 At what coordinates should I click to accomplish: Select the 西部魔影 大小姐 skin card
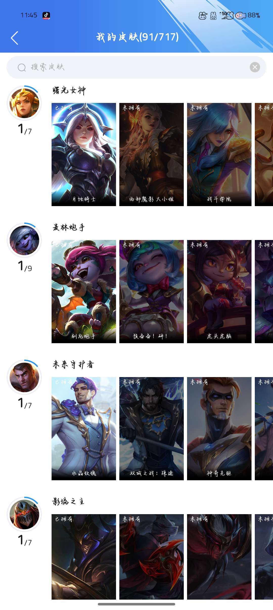tap(151, 155)
